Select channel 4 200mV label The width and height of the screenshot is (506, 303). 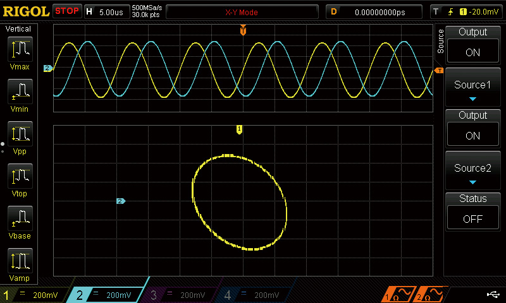(266, 295)
